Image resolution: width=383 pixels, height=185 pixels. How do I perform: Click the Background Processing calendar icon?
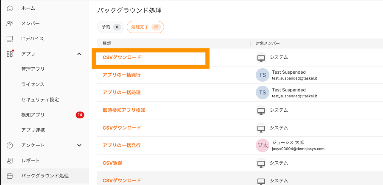point(10,176)
